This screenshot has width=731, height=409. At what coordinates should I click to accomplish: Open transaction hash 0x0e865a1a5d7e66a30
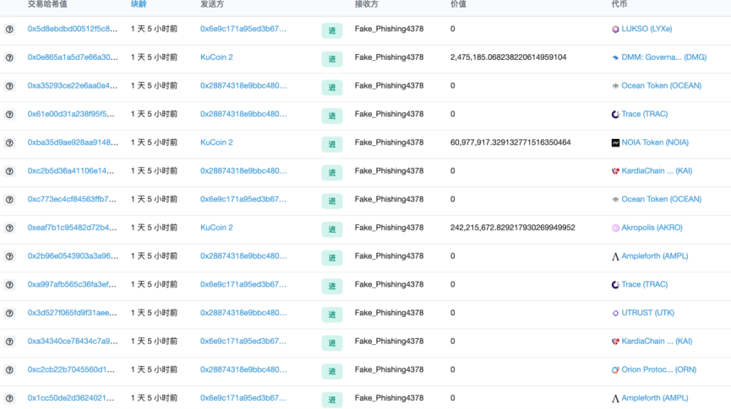[x=73, y=57]
